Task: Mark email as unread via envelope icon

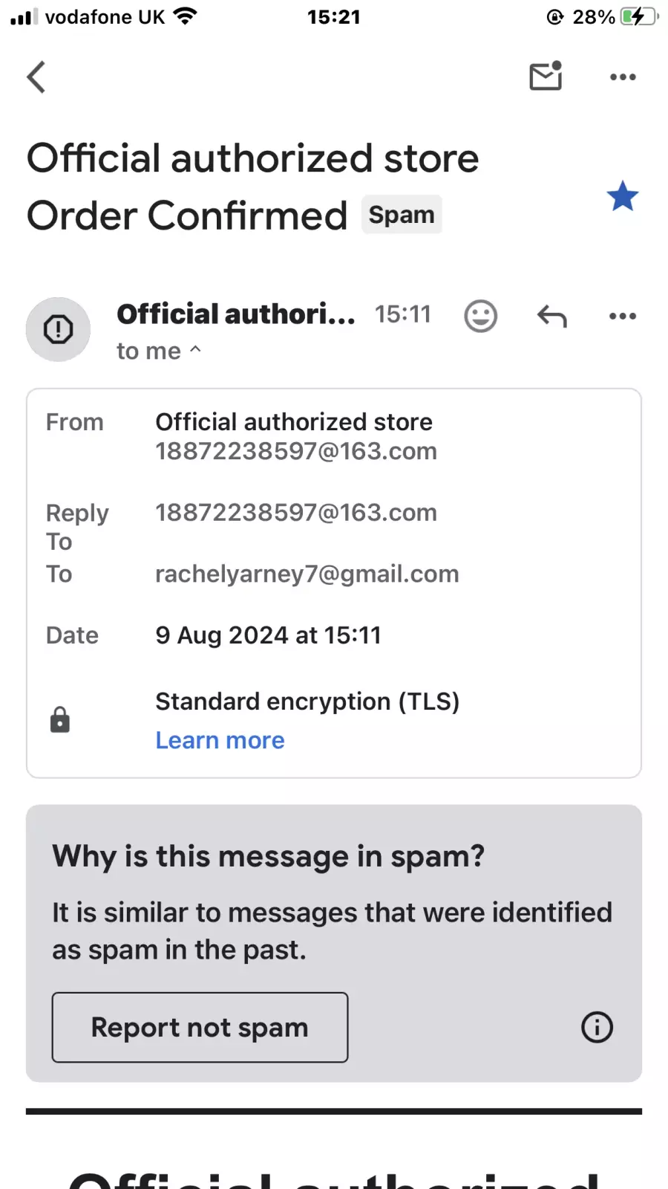Action: (546, 76)
